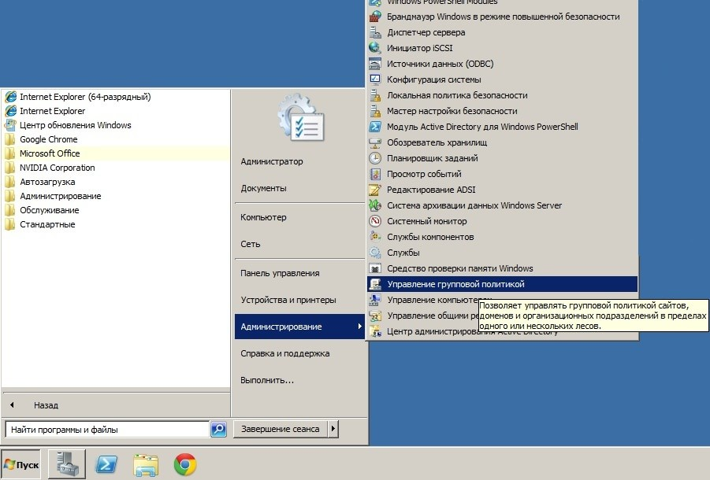Go back with the Назад button
Viewport: 710px width, 480px height.
point(46,405)
